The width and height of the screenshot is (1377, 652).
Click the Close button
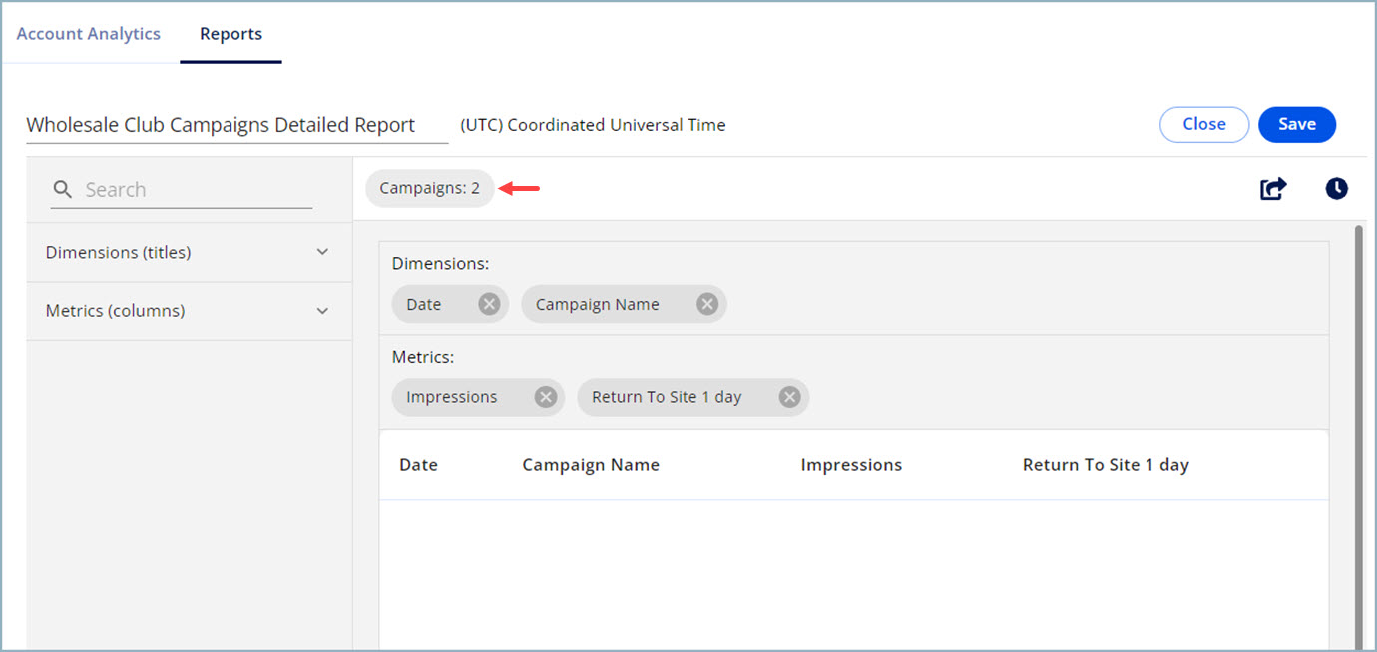(x=1204, y=124)
